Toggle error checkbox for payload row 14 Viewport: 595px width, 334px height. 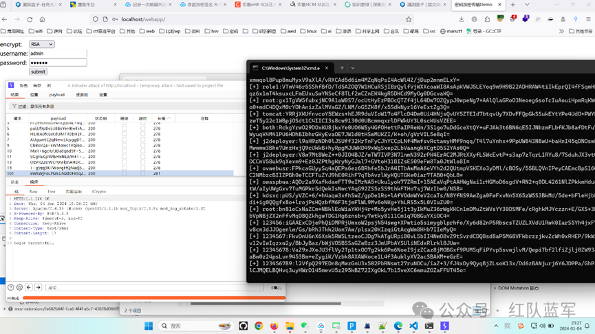(x=124, y=168)
